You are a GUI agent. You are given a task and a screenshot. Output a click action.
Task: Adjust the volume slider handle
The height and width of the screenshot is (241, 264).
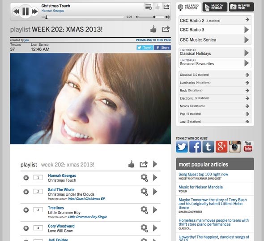point(154,17)
